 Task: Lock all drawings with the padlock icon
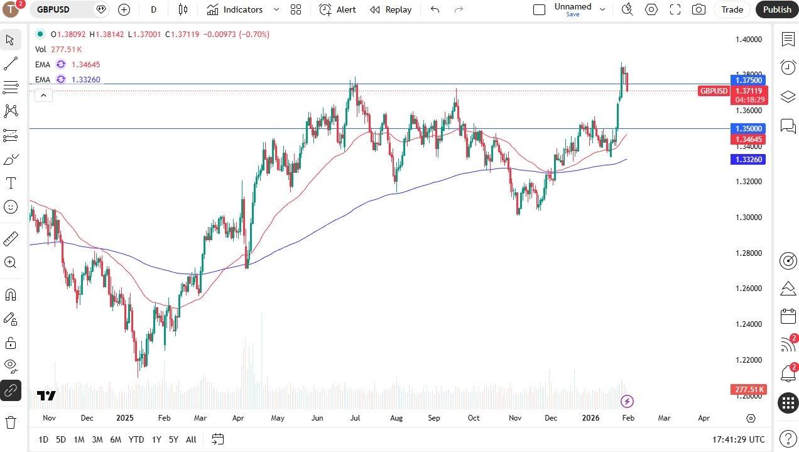coord(10,342)
